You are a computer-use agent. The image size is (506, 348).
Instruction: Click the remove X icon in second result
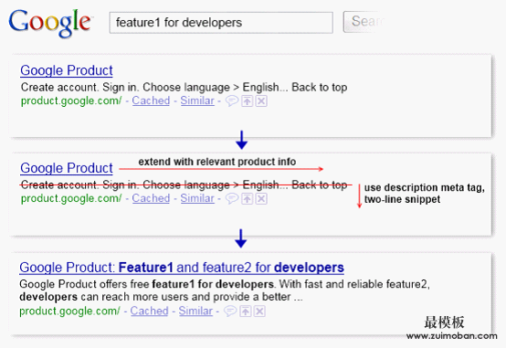point(261,198)
